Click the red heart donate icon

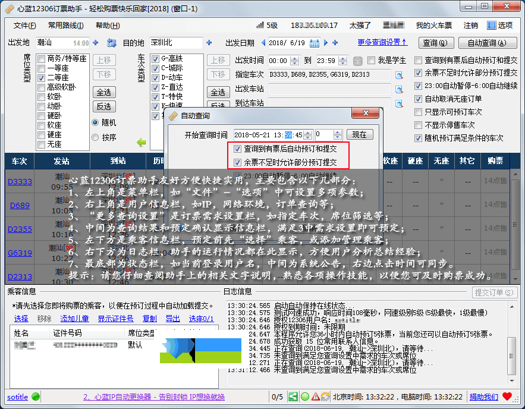(507, 397)
